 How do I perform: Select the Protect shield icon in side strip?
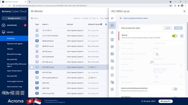coord(112,25)
